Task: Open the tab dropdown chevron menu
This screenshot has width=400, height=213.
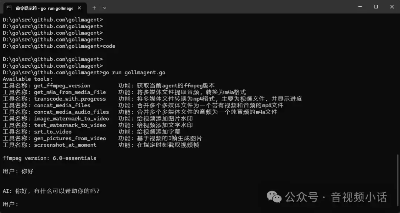Action: pyautogui.click(x=105, y=7)
